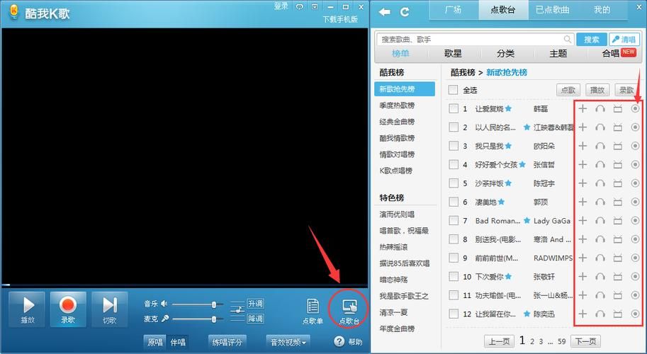Viewport: 647px width, 354px height.
Task: Click the back arrow in song panel
Action: tap(384, 11)
